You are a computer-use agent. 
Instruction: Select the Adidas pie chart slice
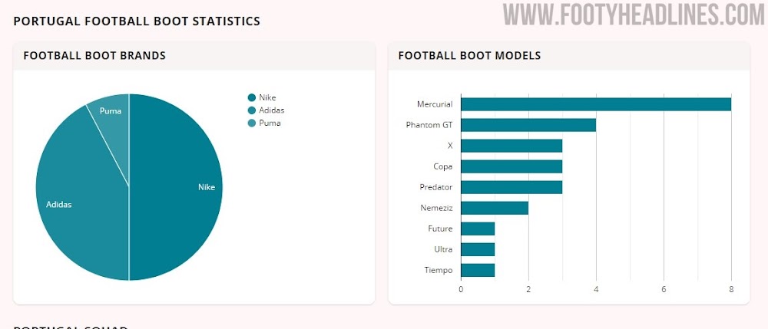(81, 199)
